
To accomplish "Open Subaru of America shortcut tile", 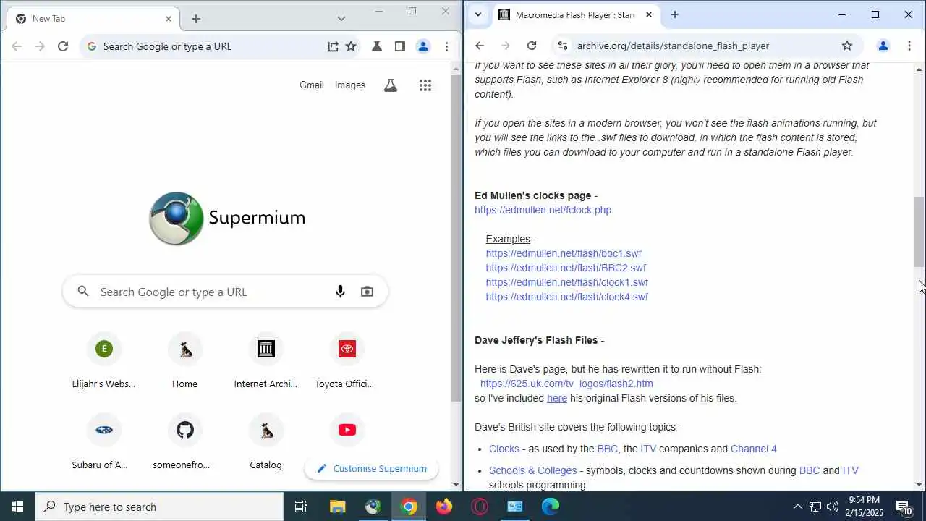I will (104, 441).
